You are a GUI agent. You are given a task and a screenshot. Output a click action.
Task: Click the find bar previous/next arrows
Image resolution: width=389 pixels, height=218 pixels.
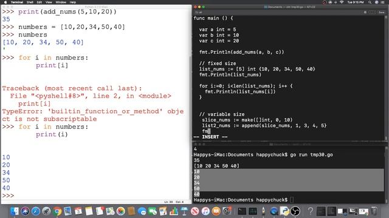[373, 12]
